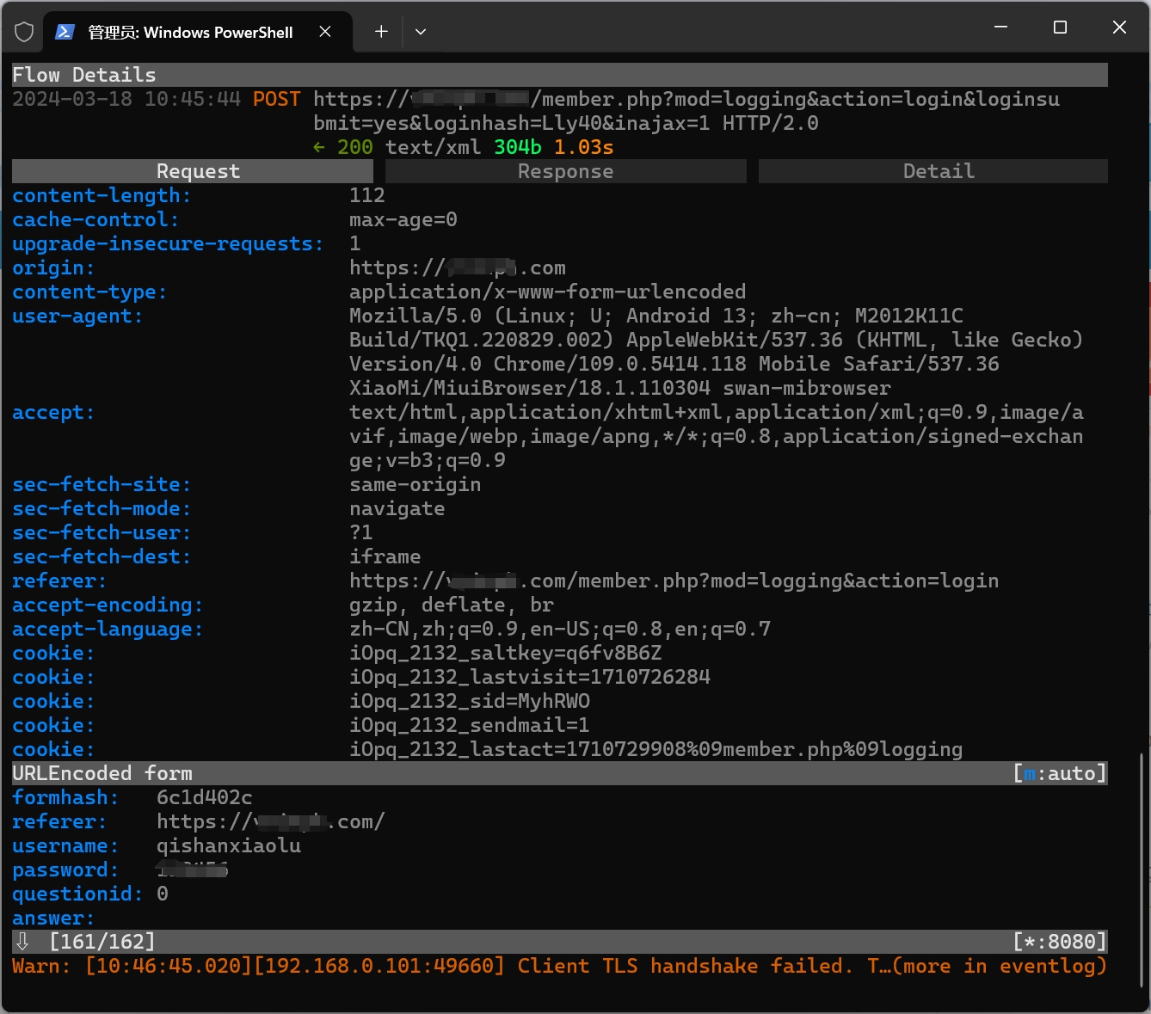The image size is (1151, 1014).
Task: Switch to the Detail tab
Action: [933, 171]
